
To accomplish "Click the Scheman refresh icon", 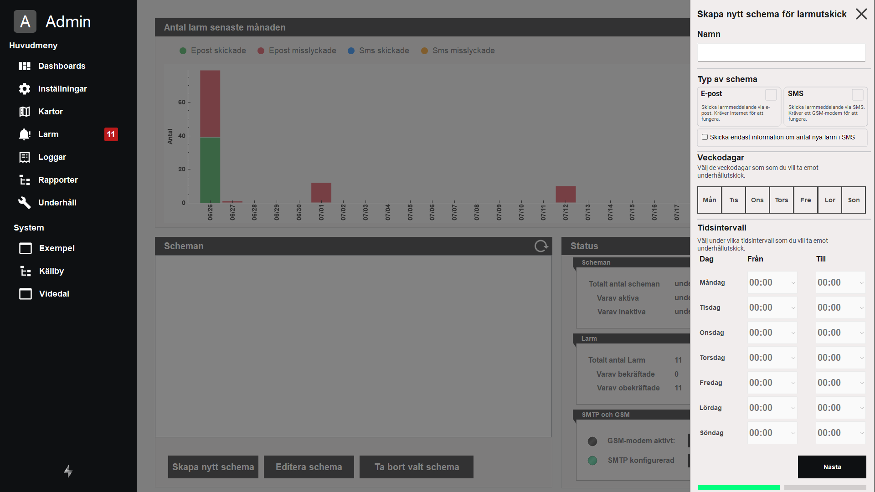I will 541,246.
